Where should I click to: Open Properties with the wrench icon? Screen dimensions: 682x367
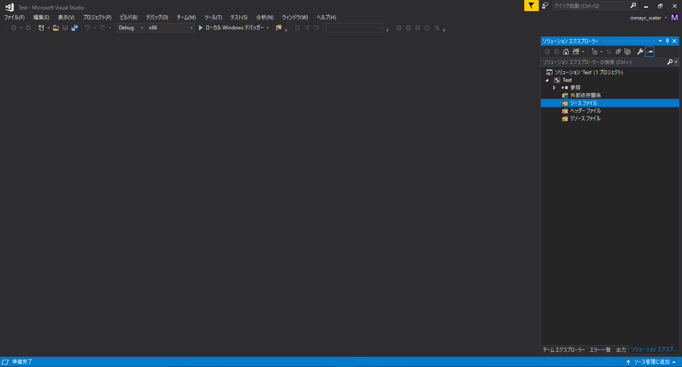(x=640, y=52)
